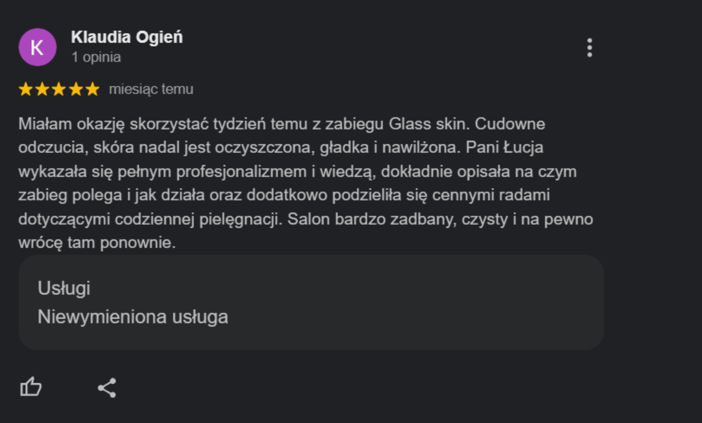Click the 'Usługi' heading in the box
702x423 pixels.
64,288
